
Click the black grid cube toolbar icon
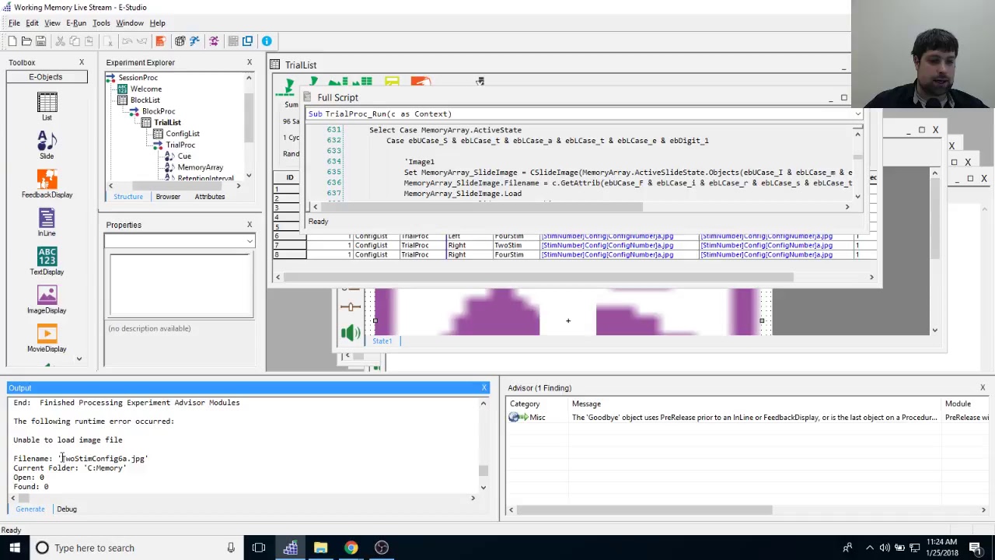pyautogui.click(x=180, y=41)
